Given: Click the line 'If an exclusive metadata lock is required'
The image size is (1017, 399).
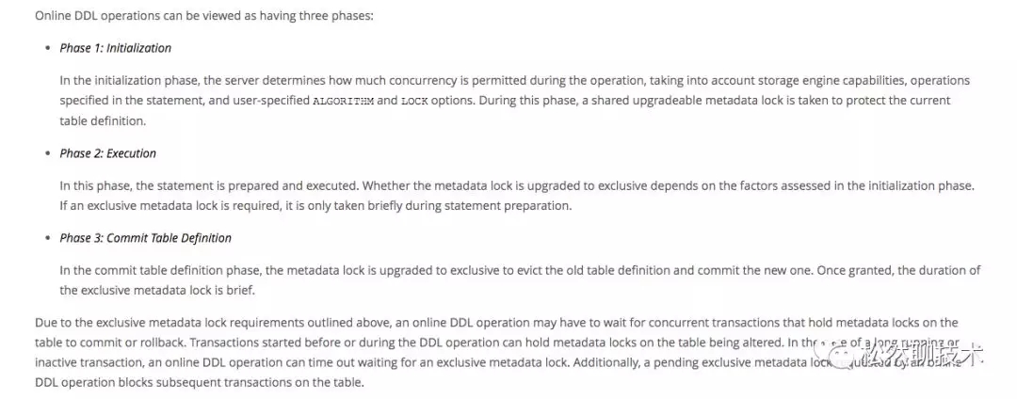Looking at the screenshot, I should click(x=316, y=206).
